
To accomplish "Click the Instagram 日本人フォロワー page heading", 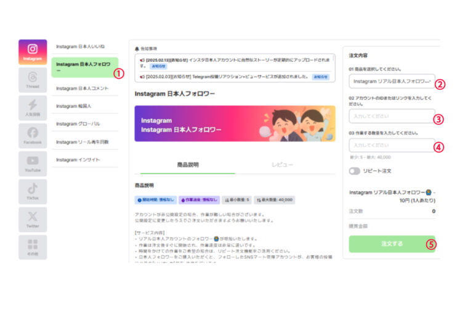I will pos(175,94).
